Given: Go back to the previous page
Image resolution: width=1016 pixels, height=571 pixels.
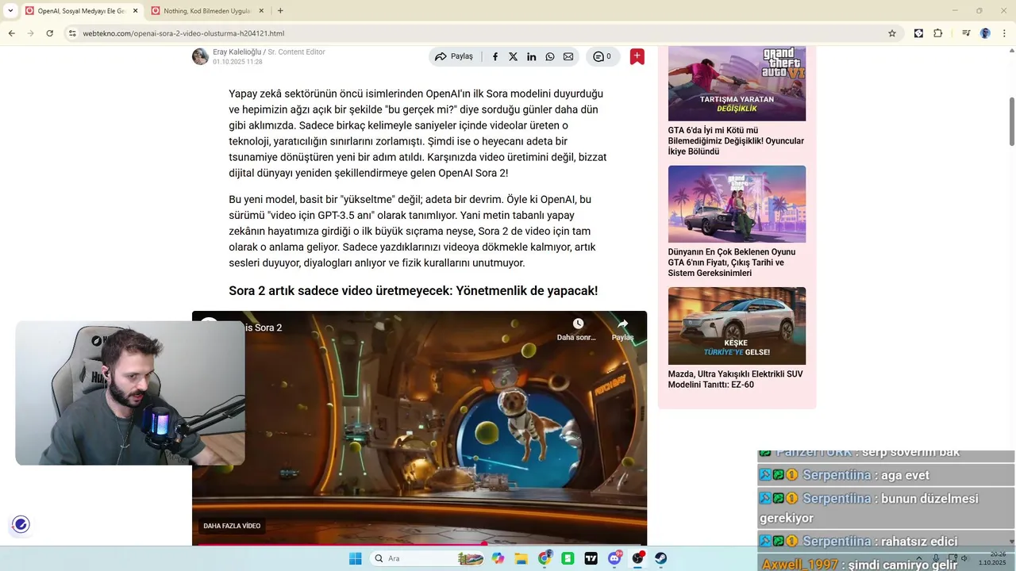Looking at the screenshot, I should (x=11, y=33).
